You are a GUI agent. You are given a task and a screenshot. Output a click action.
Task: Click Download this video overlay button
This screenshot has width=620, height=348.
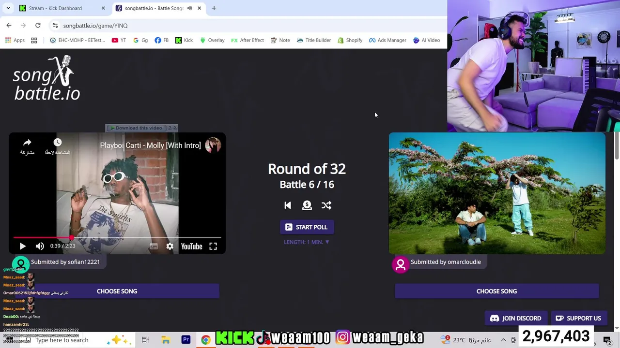click(x=136, y=128)
